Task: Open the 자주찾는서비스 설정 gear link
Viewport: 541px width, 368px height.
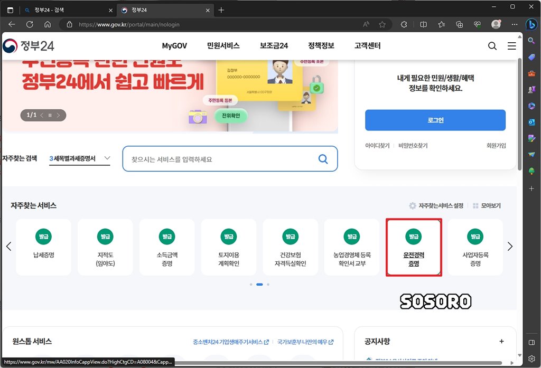Action: point(436,205)
